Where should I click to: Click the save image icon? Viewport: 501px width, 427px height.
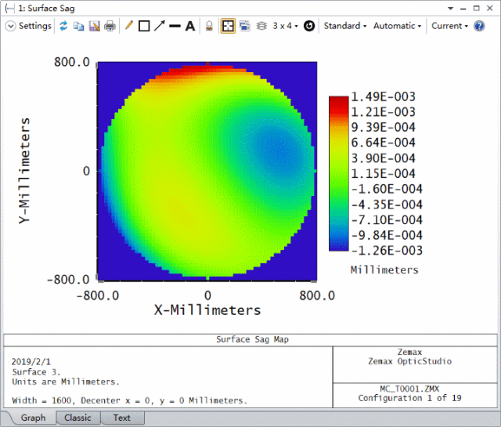coord(94,26)
